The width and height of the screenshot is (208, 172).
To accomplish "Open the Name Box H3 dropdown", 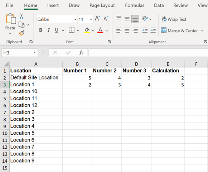I will pyautogui.click(x=34, y=53).
